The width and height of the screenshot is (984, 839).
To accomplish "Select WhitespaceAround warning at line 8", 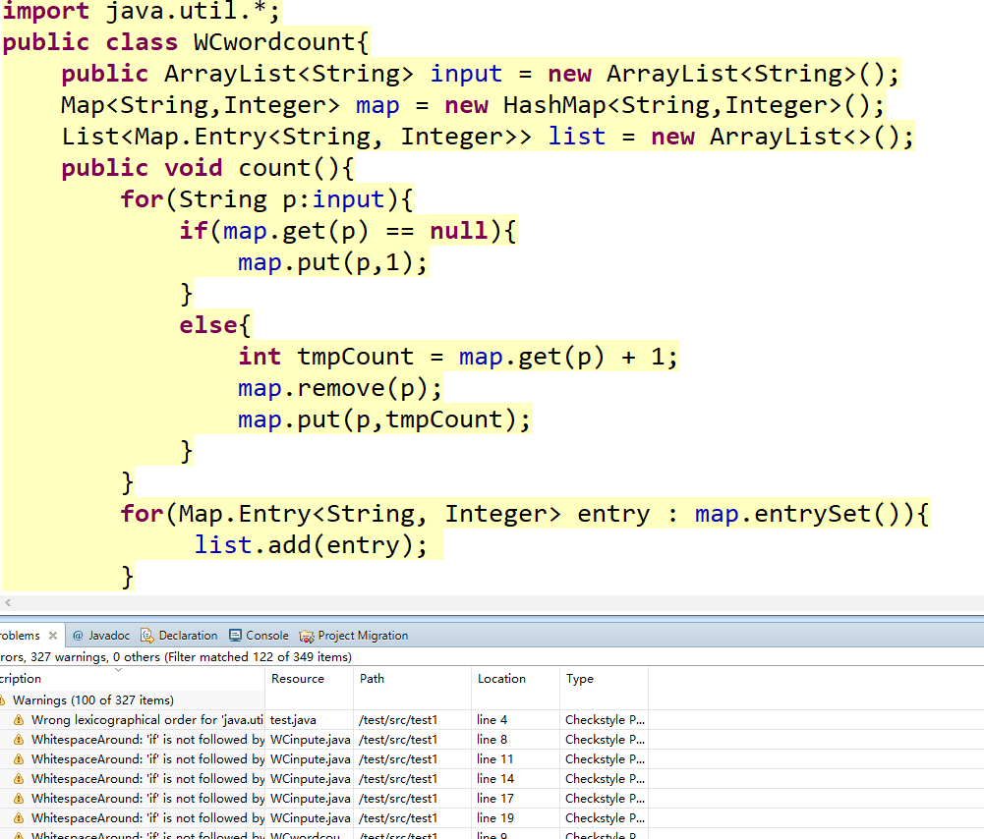I will (x=148, y=740).
